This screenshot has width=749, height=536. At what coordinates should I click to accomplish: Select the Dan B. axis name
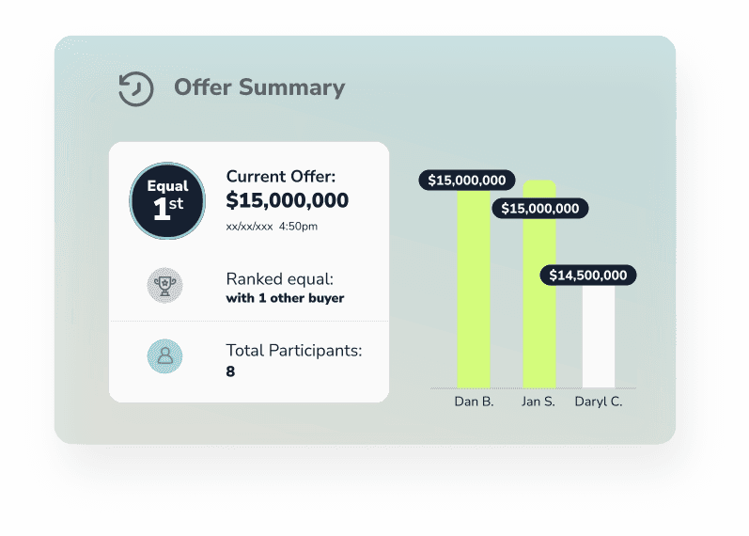(474, 402)
